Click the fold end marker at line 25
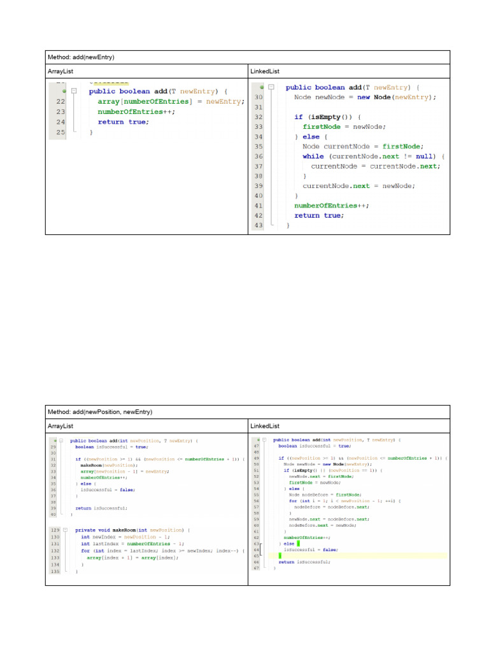489x652 pixels. point(74,132)
